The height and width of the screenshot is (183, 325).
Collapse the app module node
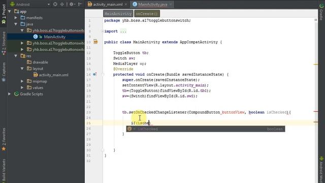coord(10,11)
